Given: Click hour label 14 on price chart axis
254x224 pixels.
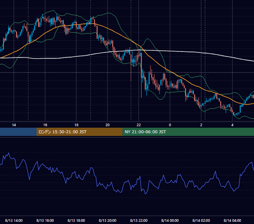Looking at the screenshot, I should (14, 125).
